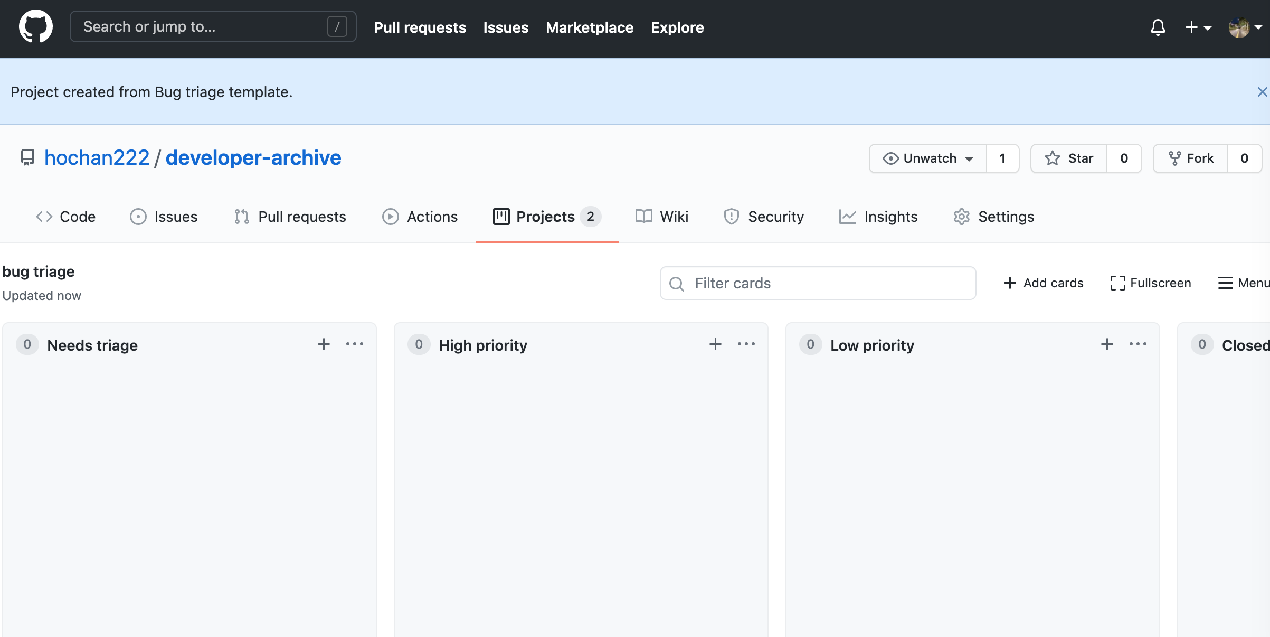Image resolution: width=1270 pixels, height=637 pixels.
Task: Open the user avatar account menu
Action: (1245, 27)
